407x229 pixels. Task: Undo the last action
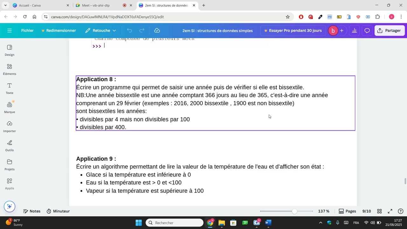tap(129, 31)
